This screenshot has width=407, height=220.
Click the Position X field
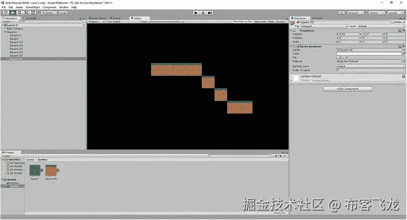coord(349,34)
